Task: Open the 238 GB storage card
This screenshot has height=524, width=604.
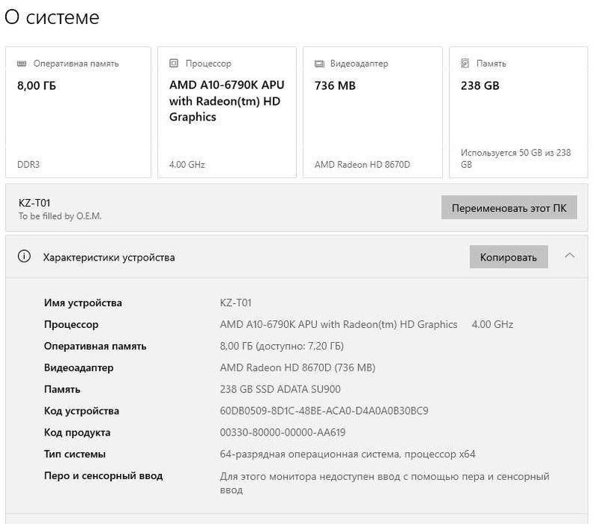Action: pyautogui.click(x=519, y=112)
